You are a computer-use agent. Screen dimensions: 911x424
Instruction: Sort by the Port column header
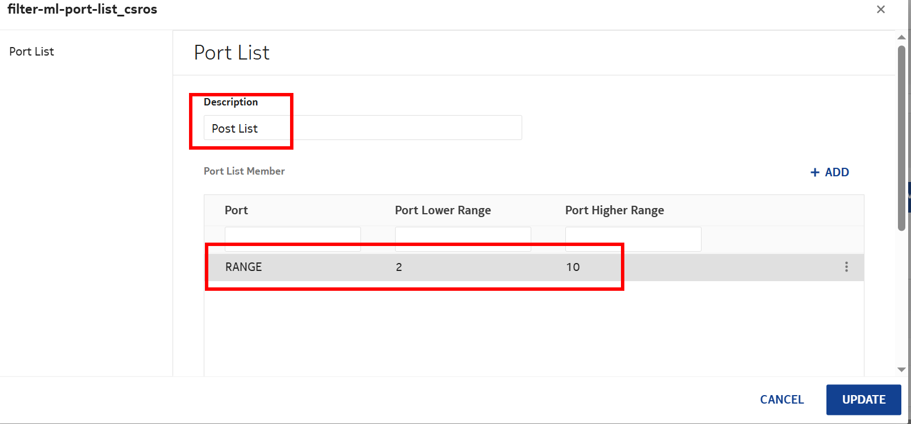[237, 210]
